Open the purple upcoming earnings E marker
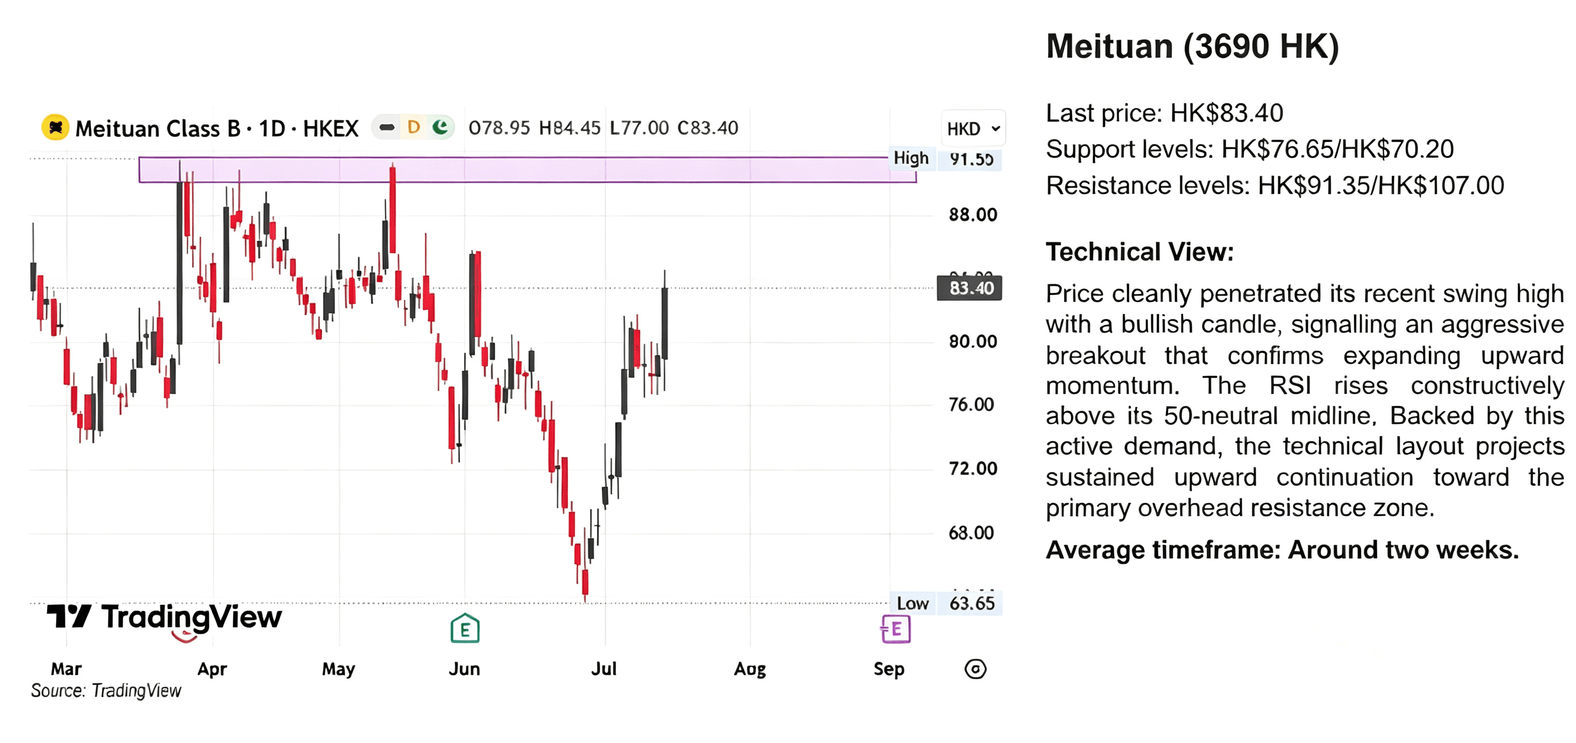1576x743 pixels. coord(896,628)
